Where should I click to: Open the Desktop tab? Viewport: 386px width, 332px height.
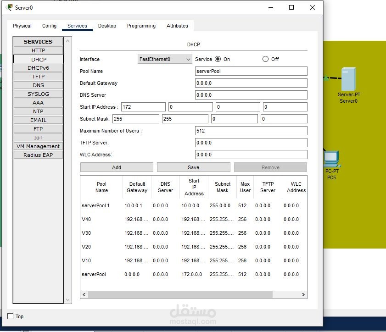(107, 26)
